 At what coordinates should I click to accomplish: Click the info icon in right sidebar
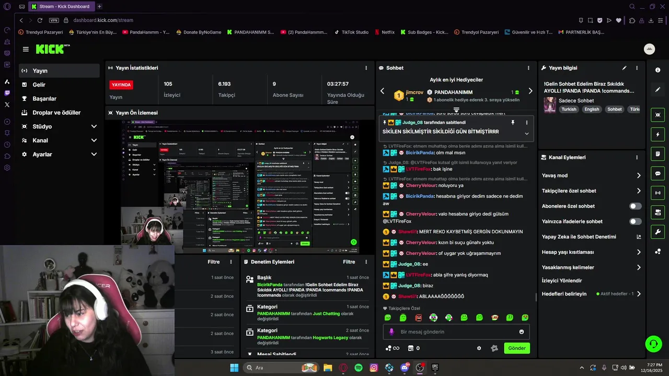pyautogui.click(x=658, y=70)
